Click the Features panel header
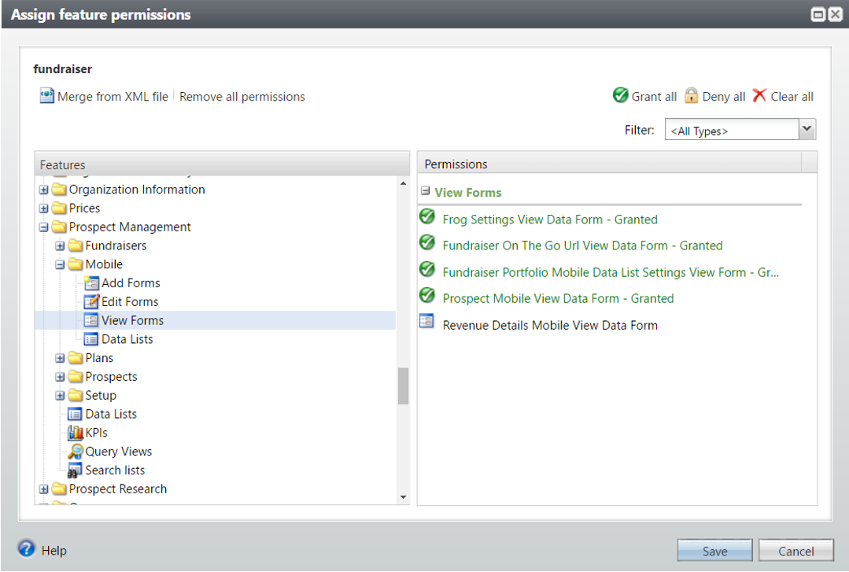Viewport: 849px width, 572px height. (222, 164)
